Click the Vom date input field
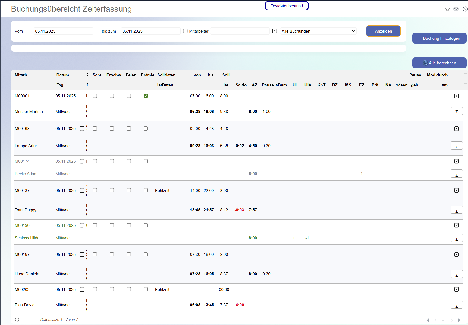This screenshot has height=325, width=468. (x=64, y=31)
